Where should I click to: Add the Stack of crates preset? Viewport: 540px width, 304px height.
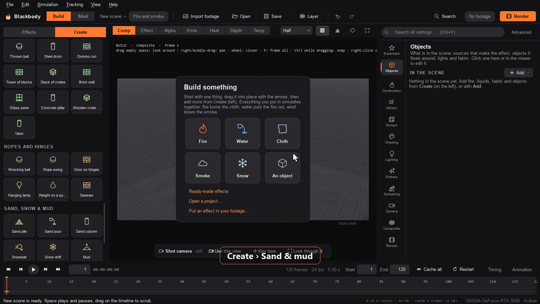tap(53, 76)
